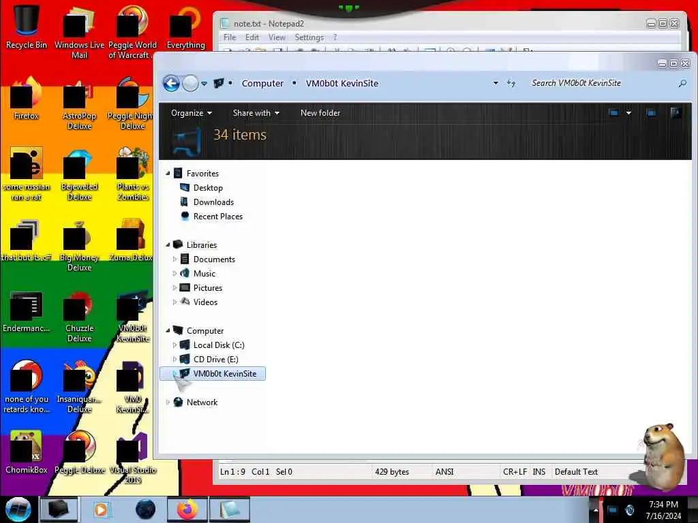Image resolution: width=698 pixels, height=523 pixels.
Task: Launch Firefox from the desktop
Action: (27, 99)
